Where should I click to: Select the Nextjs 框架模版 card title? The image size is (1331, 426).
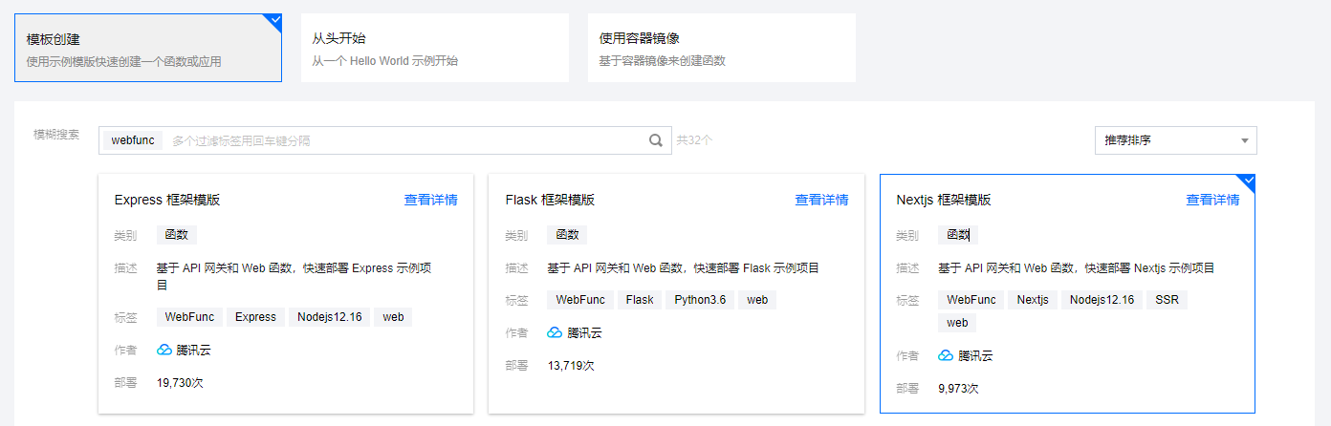coord(944,200)
